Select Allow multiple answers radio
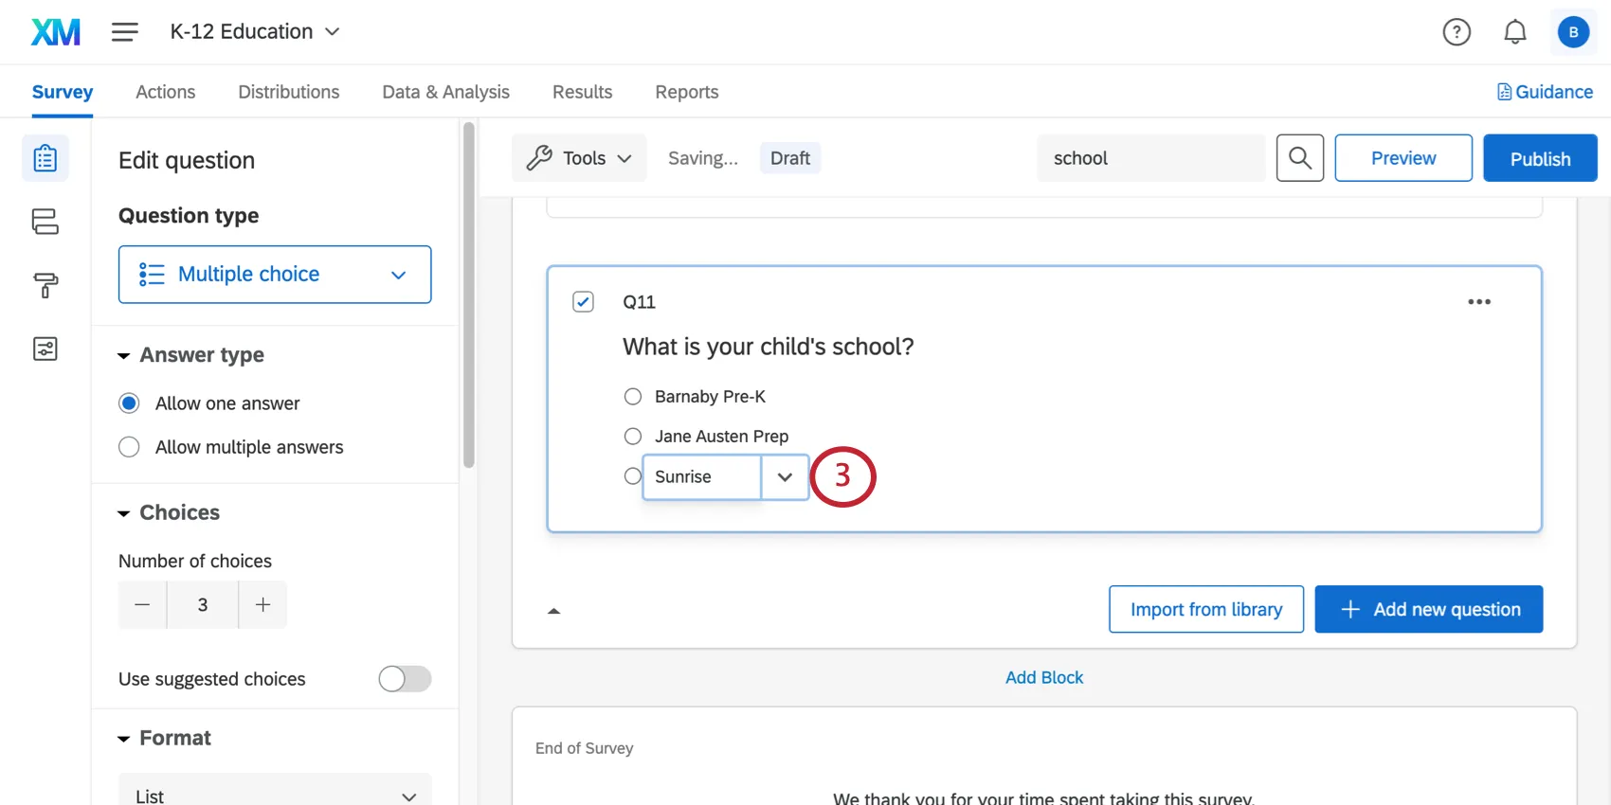This screenshot has width=1611, height=805. coord(130,447)
